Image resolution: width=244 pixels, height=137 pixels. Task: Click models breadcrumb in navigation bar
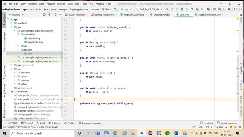(95, 9)
